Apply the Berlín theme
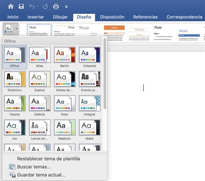205x181 pixels. coord(64,55)
